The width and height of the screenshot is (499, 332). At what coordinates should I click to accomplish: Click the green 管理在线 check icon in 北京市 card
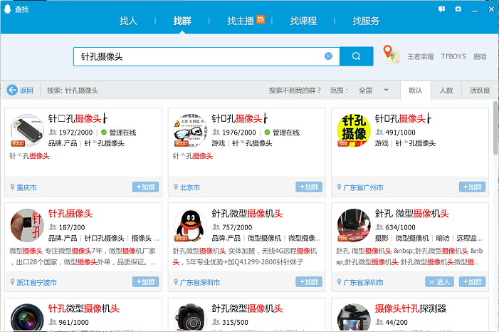pyautogui.click(x=268, y=133)
